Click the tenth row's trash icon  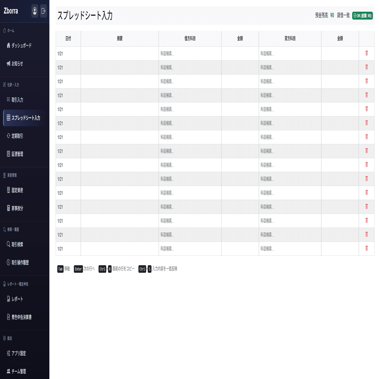(367, 179)
